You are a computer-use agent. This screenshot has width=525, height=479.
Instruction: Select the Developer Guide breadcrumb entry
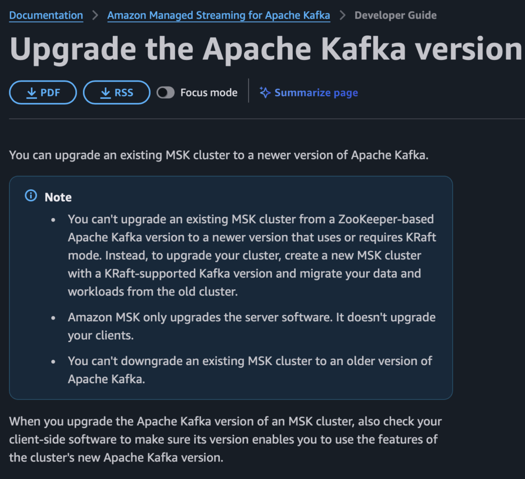(395, 15)
